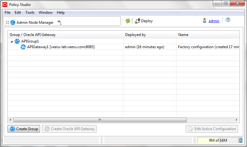
Task: Click horizontal scrollbar right arrow
Action: coord(237,120)
